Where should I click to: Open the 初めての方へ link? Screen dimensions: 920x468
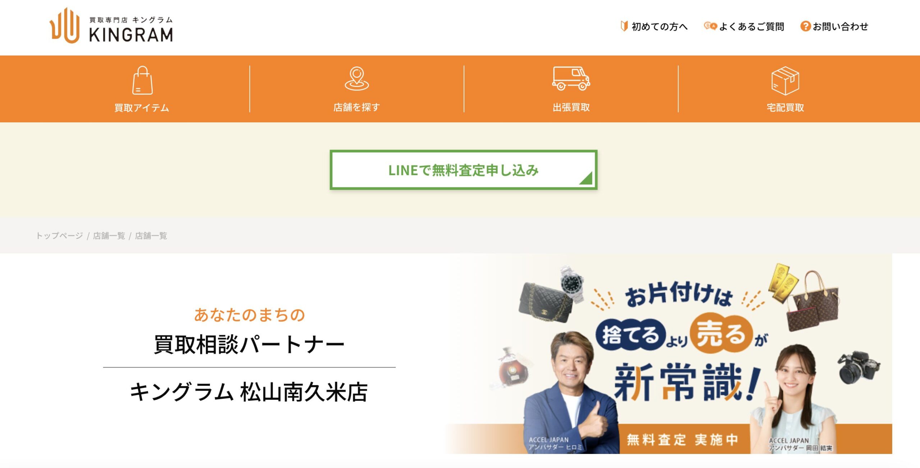659,26
